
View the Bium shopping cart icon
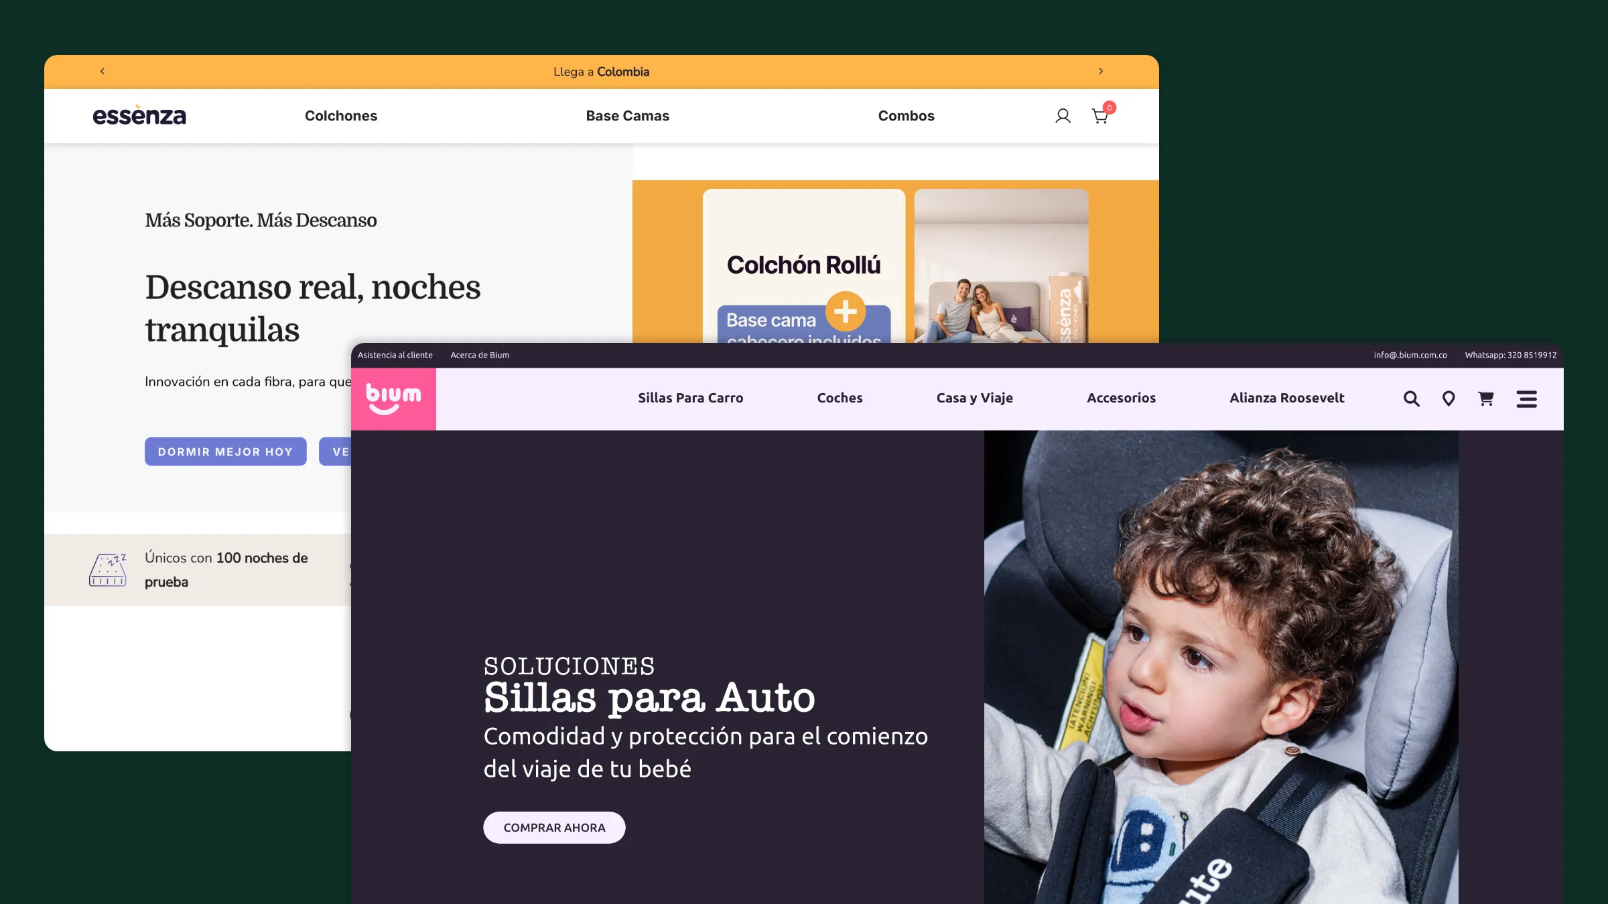click(x=1486, y=398)
